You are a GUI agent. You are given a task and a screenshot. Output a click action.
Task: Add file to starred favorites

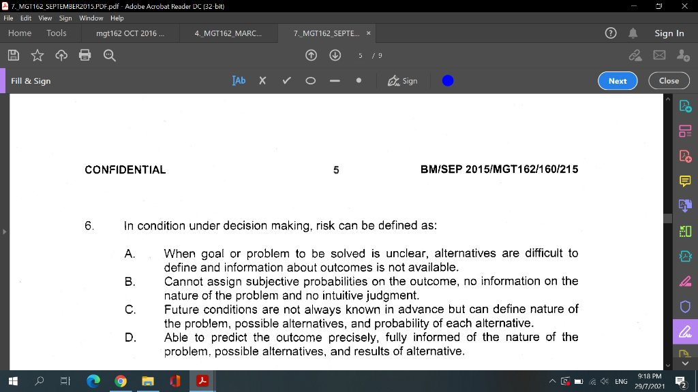click(37, 55)
